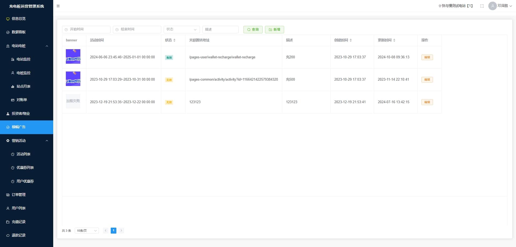
Task: Click 编辑 for the 充200 row
Action: pos(427,57)
